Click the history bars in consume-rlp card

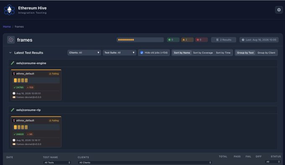(36, 127)
